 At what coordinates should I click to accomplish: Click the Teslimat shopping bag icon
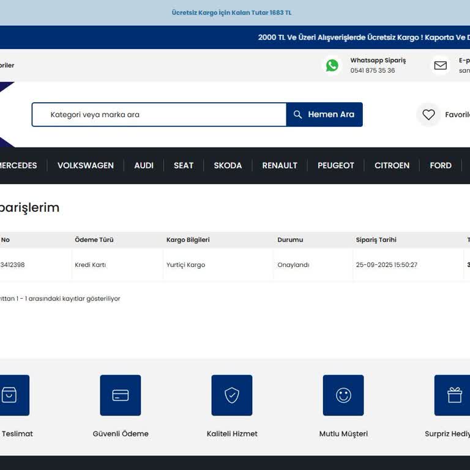10,395
